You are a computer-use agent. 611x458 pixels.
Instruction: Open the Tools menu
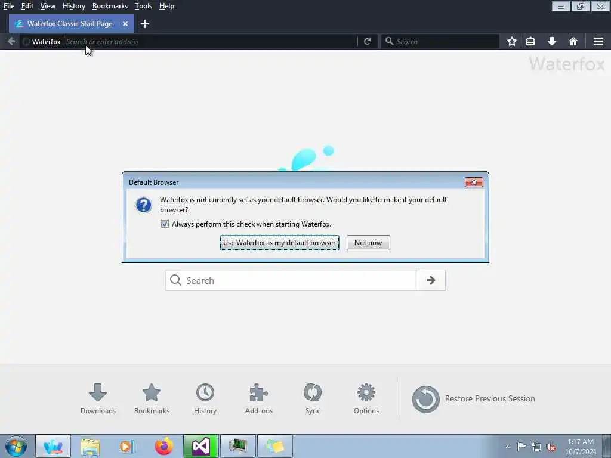point(143,6)
